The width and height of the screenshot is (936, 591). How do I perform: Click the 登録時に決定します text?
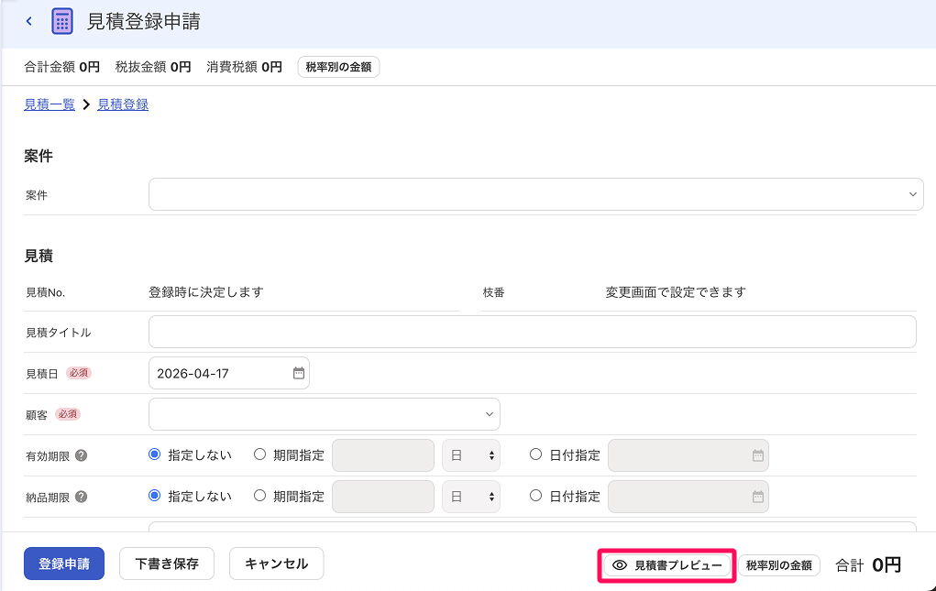click(206, 292)
